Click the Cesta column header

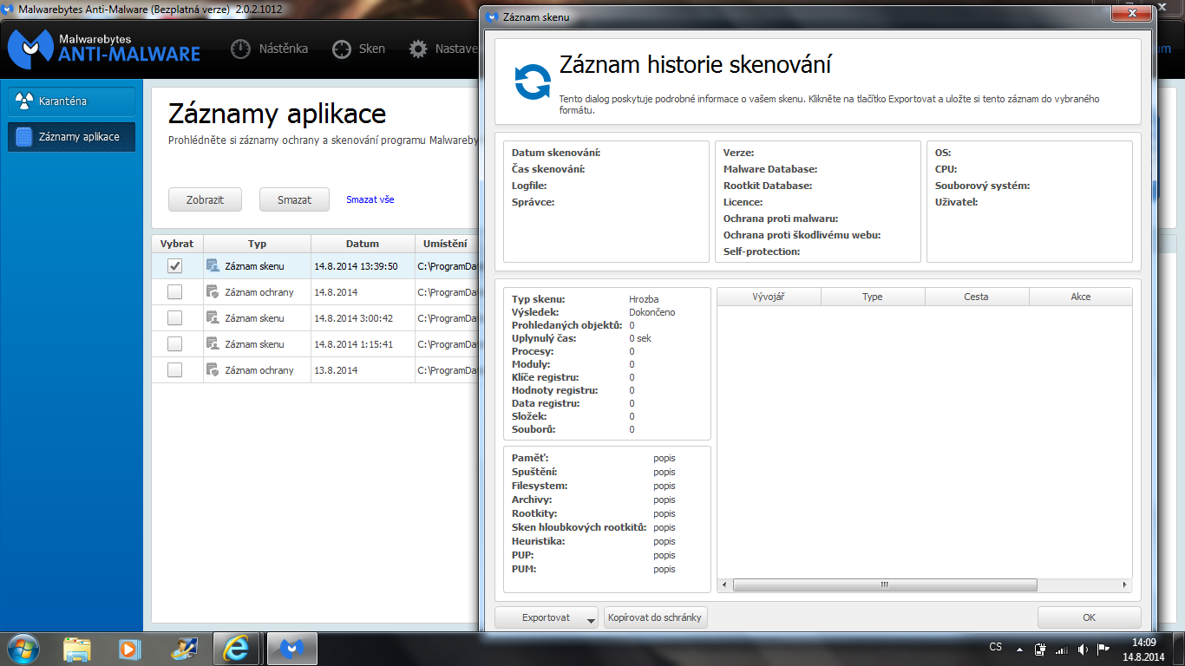[977, 297]
